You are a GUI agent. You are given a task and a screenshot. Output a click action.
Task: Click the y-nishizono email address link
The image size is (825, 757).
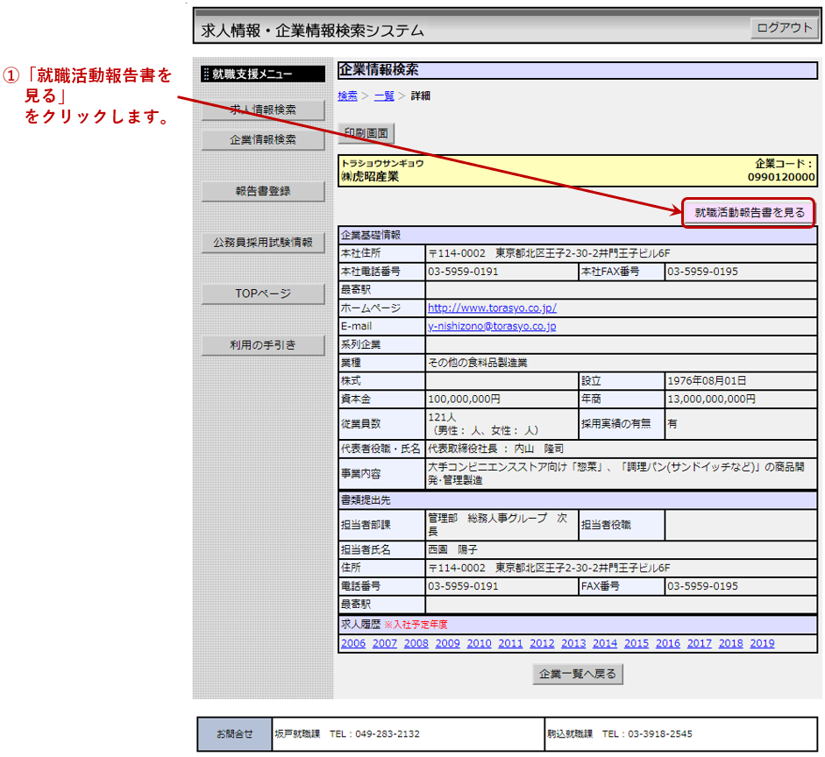(x=492, y=326)
